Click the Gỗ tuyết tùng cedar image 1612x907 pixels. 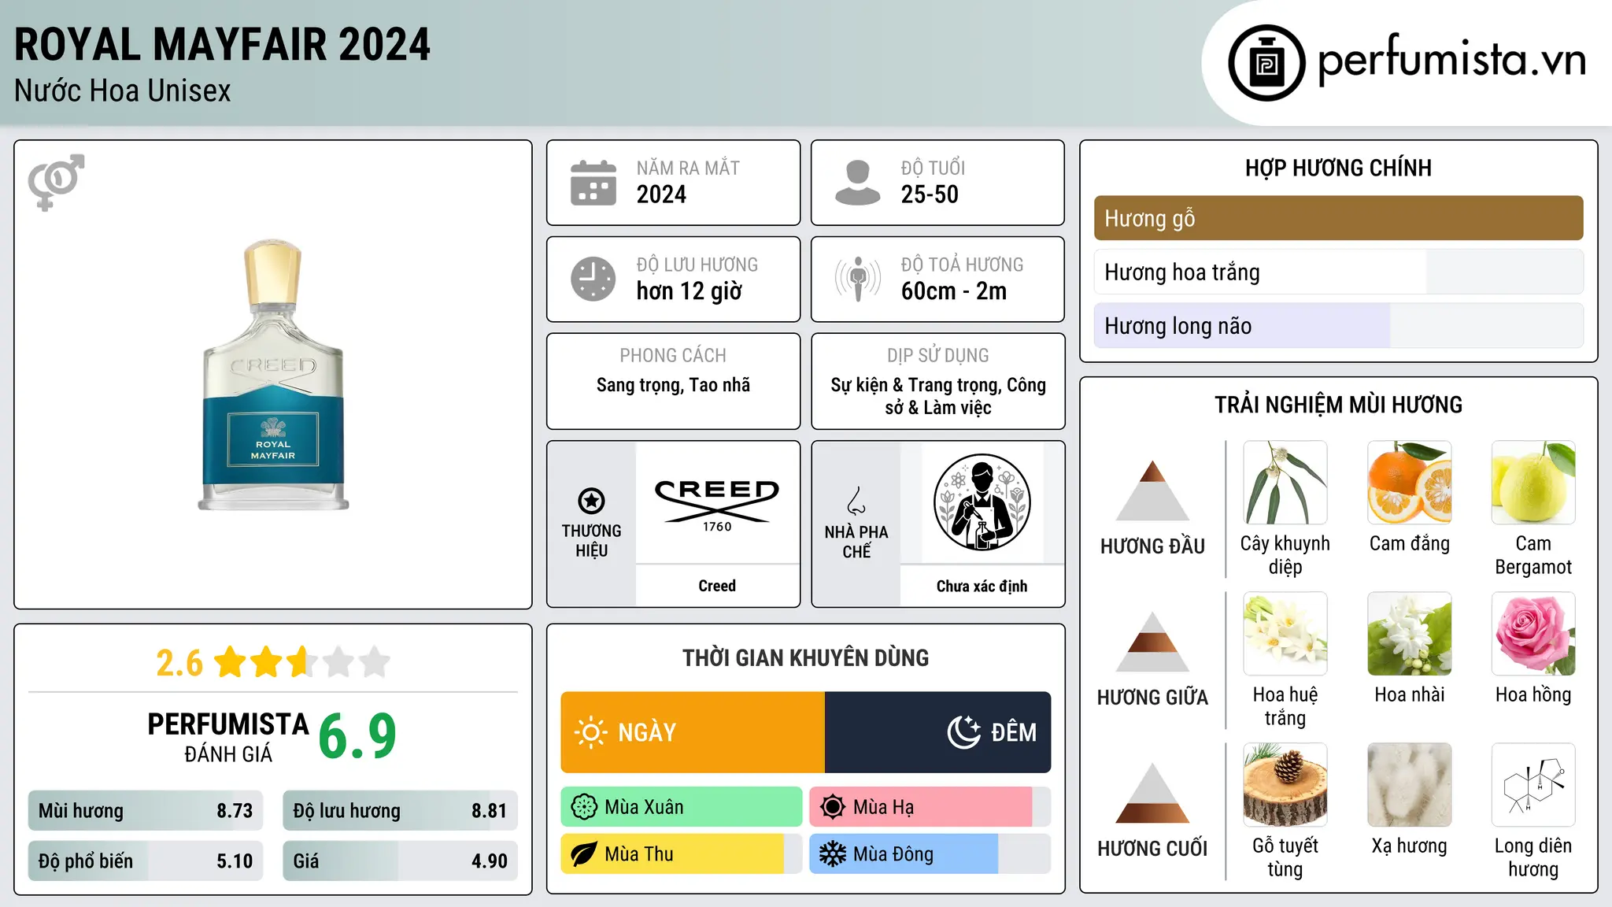[1285, 785]
